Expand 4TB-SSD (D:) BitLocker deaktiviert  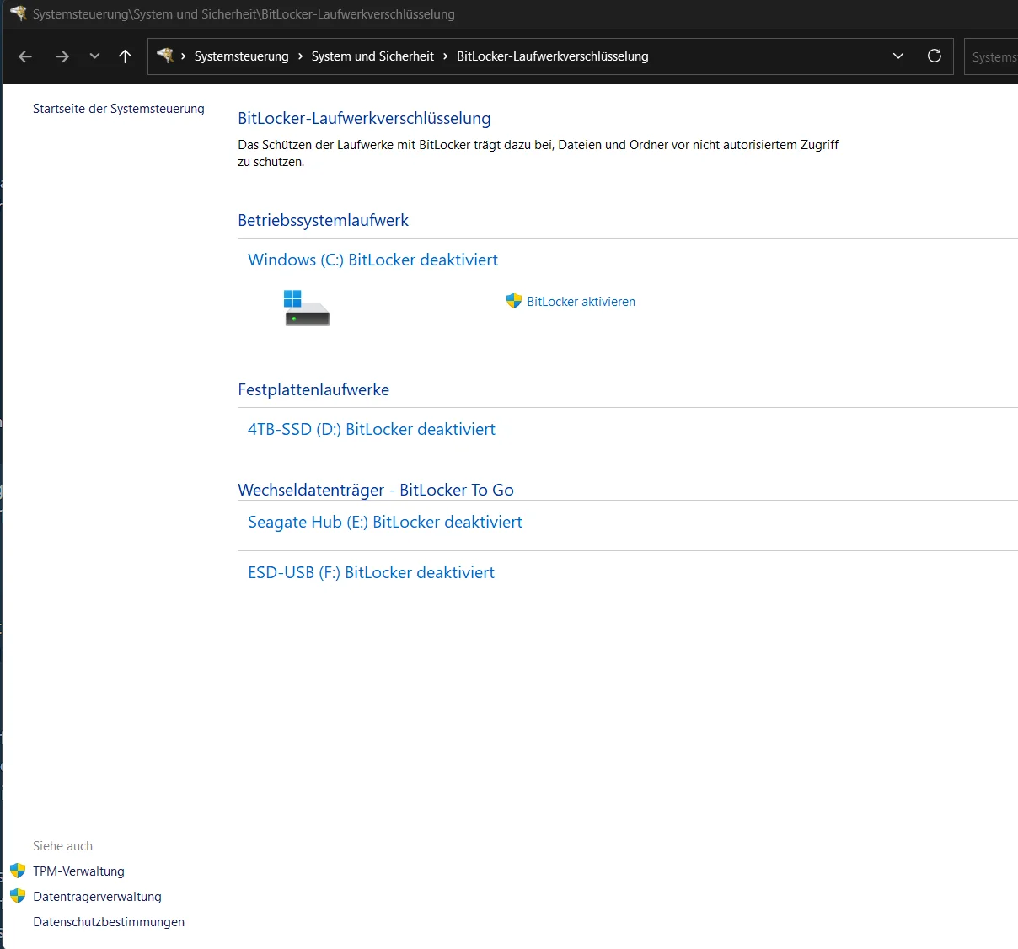click(372, 429)
